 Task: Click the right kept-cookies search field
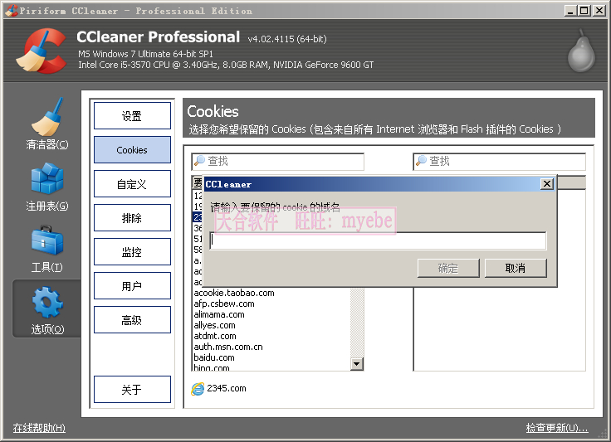[499, 161]
